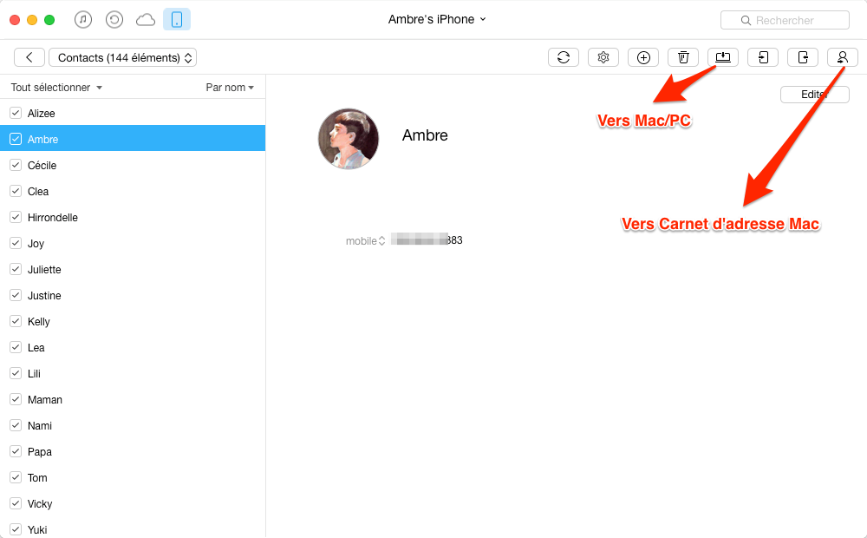Toggle the Papa checkbox
The image size is (867, 538).
tap(16, 451)
